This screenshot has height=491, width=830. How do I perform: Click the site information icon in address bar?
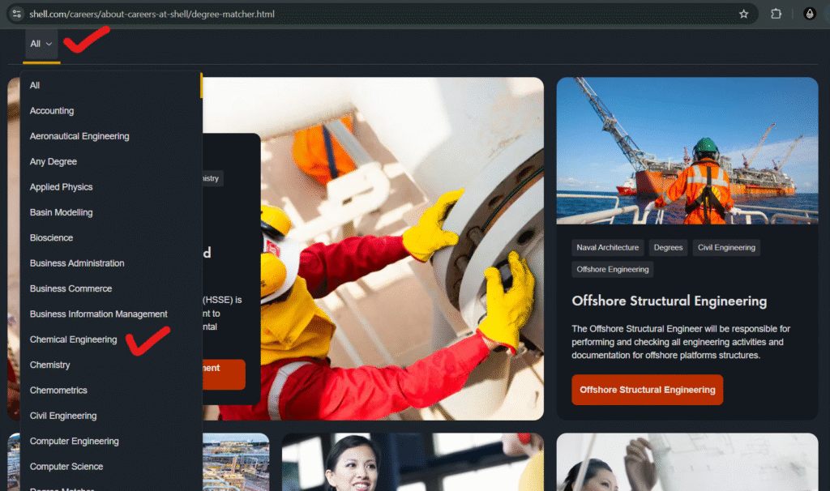(16, 14)
